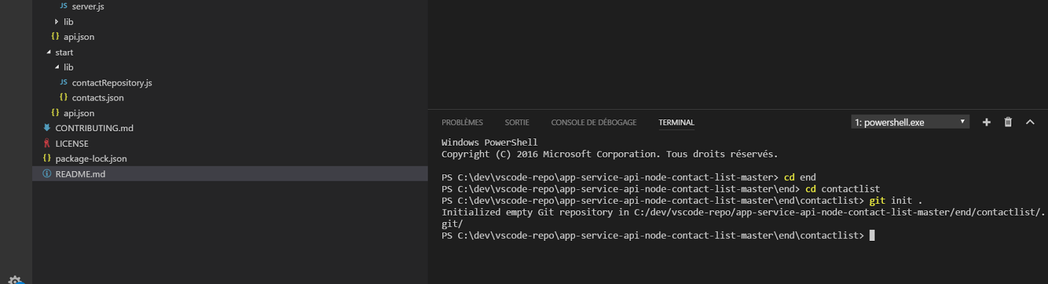Click the README.md info icon
This screenshot has height=284, width=1048.
[47, 174]
